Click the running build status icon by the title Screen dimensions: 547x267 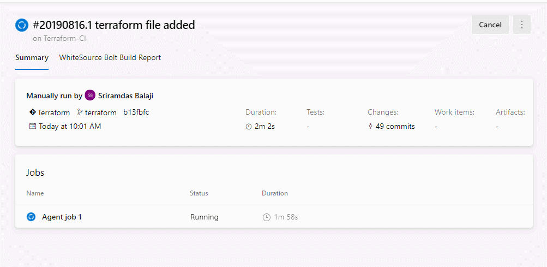click(22, 26)
